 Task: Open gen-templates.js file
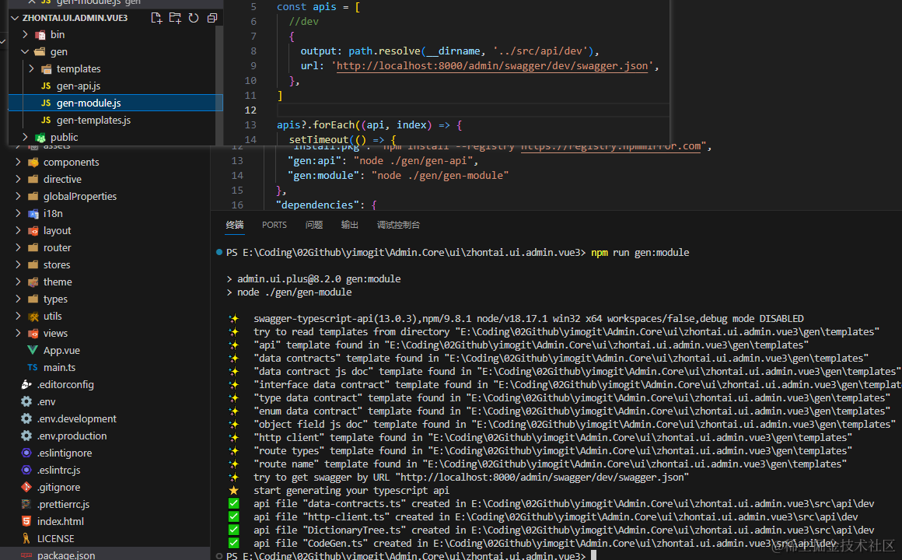click(93, 121)
